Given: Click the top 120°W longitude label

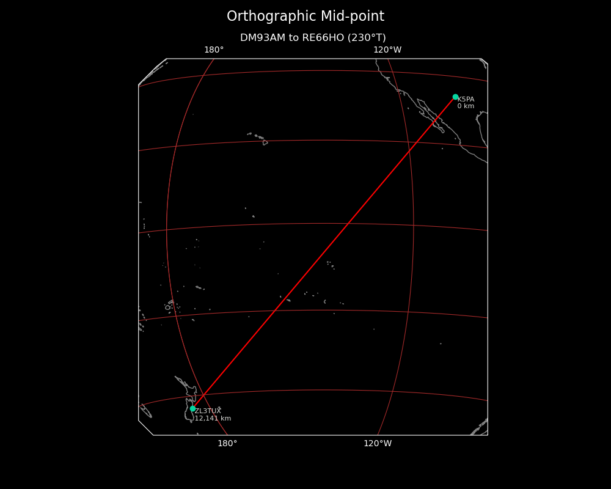Looking at the screenshot, I should pos(387,50).
